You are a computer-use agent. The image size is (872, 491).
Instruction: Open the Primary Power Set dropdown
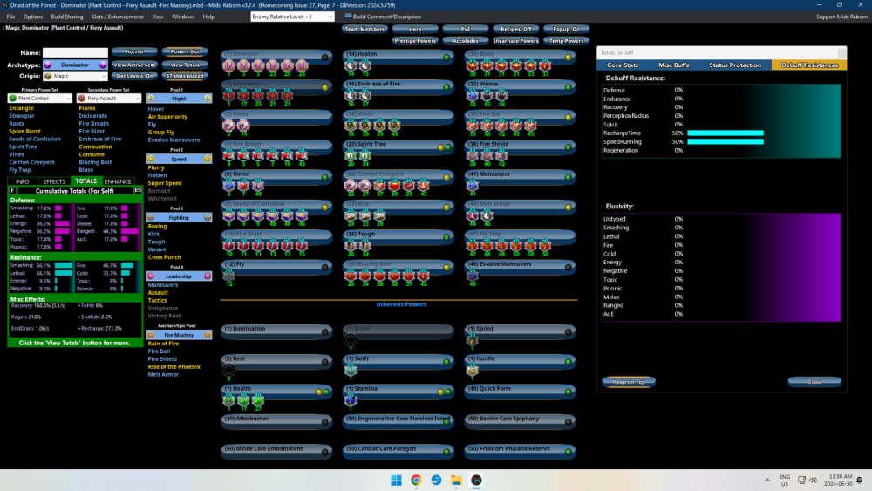point(40,99)
